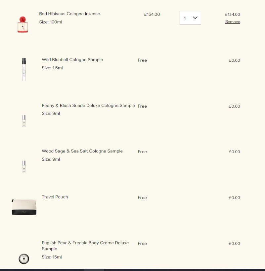Screen dimensions: 265x271
Task: Select Peony & Blush Suede Deluxe Cologne Sample title
Action: click(88, 105)
